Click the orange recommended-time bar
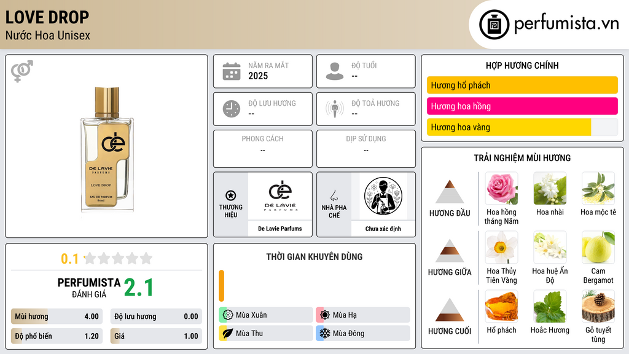 [221, 286]
